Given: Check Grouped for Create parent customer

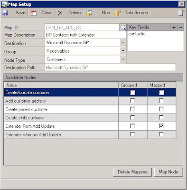Looking at the screenshot, I should 132,109.
